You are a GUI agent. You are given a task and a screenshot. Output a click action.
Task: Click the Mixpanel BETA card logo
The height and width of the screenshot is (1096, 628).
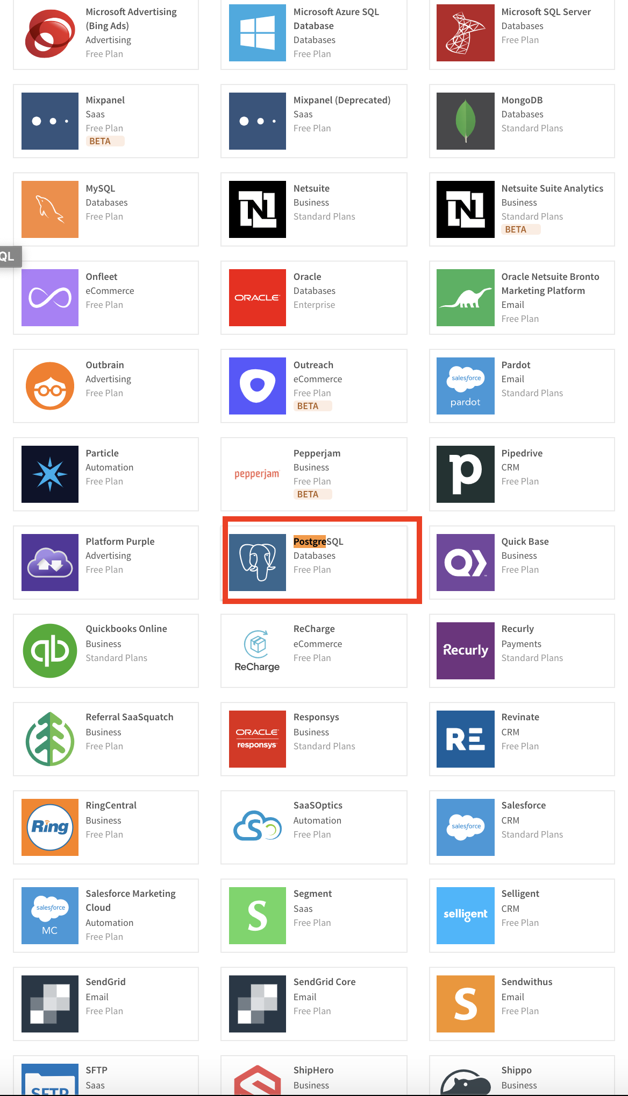[50, 121]
